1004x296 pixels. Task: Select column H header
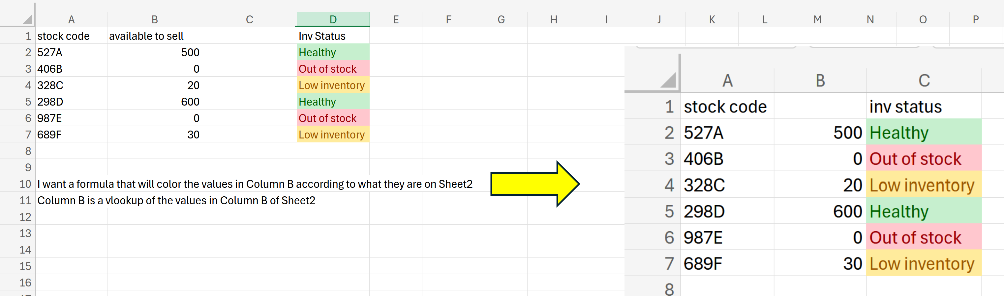[554, 19]
